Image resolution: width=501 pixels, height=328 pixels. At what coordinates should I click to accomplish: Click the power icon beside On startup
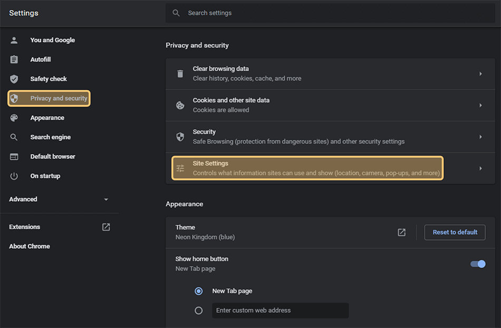tap(14, 176)
